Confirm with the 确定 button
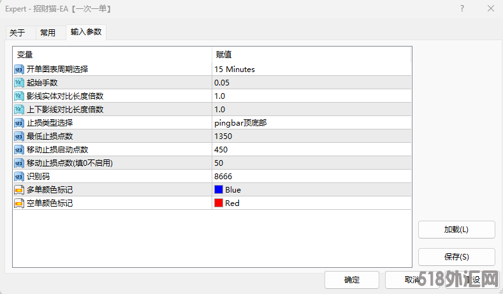Screen dimensions: 503x294 (x=352, y=280)
